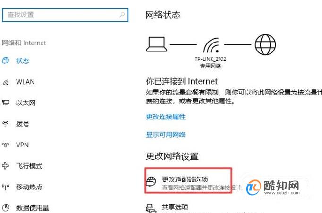Click the data usage pie icon
Image resolution: width=322 pixels, height=213 pixels.
[6, 207]
